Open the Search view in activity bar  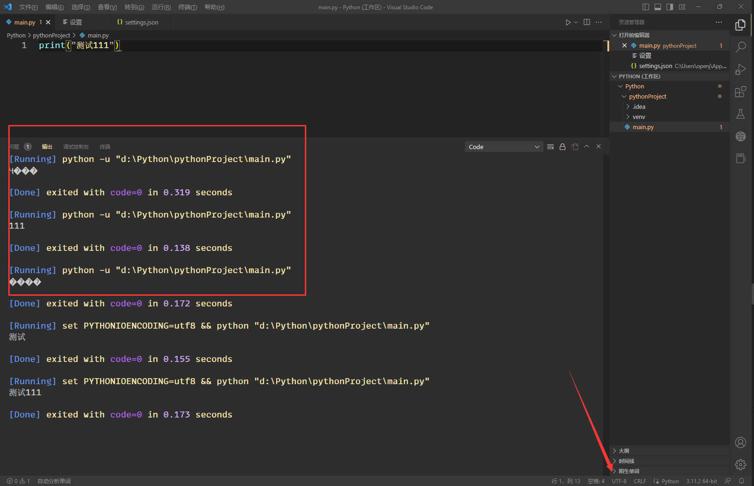[x=741, y=47]
